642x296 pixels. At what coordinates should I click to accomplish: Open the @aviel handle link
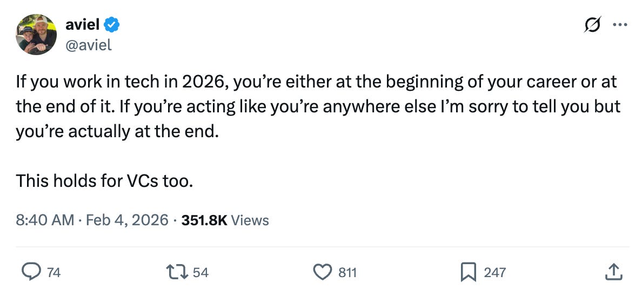pos(89,45)
